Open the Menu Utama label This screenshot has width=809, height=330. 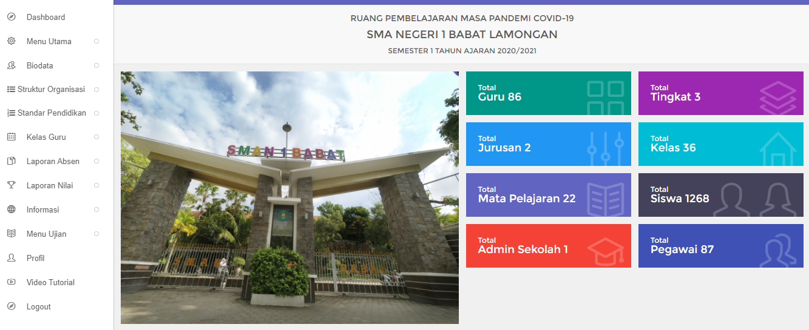49,42
